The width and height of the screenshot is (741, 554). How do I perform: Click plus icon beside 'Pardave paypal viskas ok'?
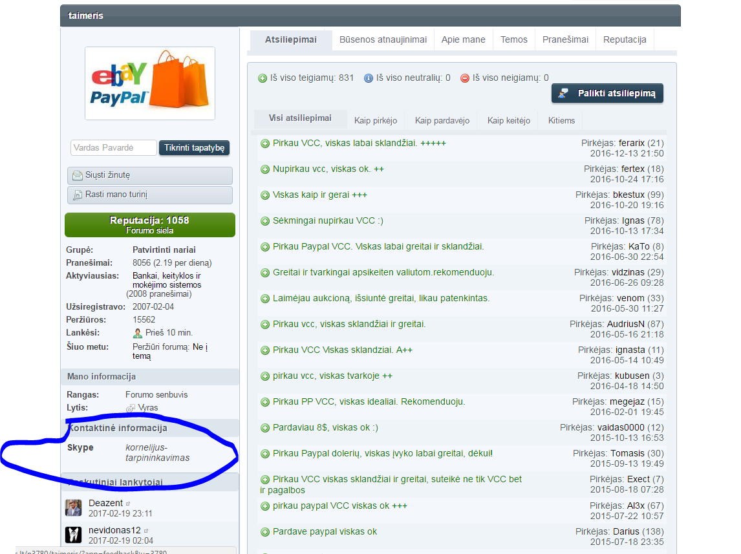[x=265, y=532]
